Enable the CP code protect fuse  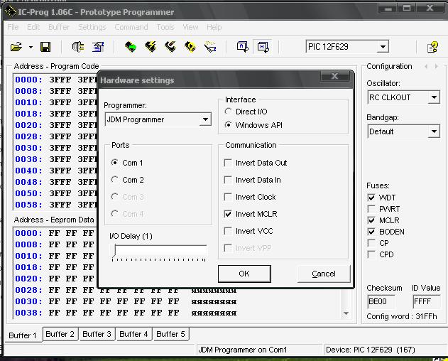371,243
